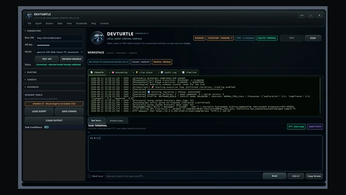346x195 pixels.
Task: Expand the Advanced section
Action: pos(32,87)
